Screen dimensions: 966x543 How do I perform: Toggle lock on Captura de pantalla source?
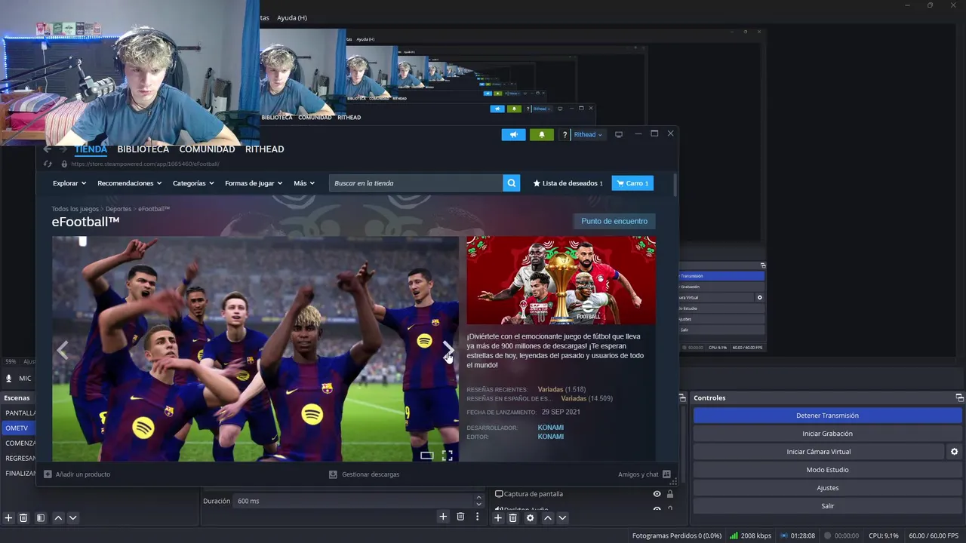[670, 494]
